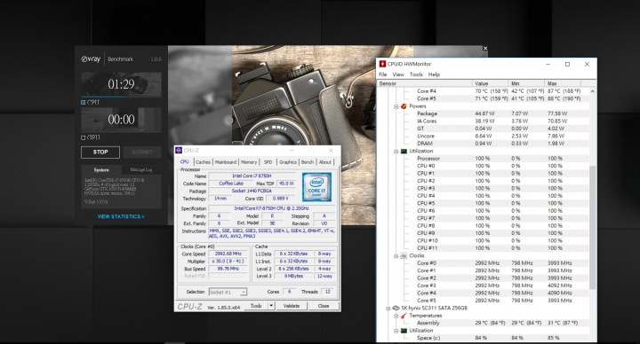
Task: Collapse the SK hynix SC311 drive node
Action: pos(388,309)
